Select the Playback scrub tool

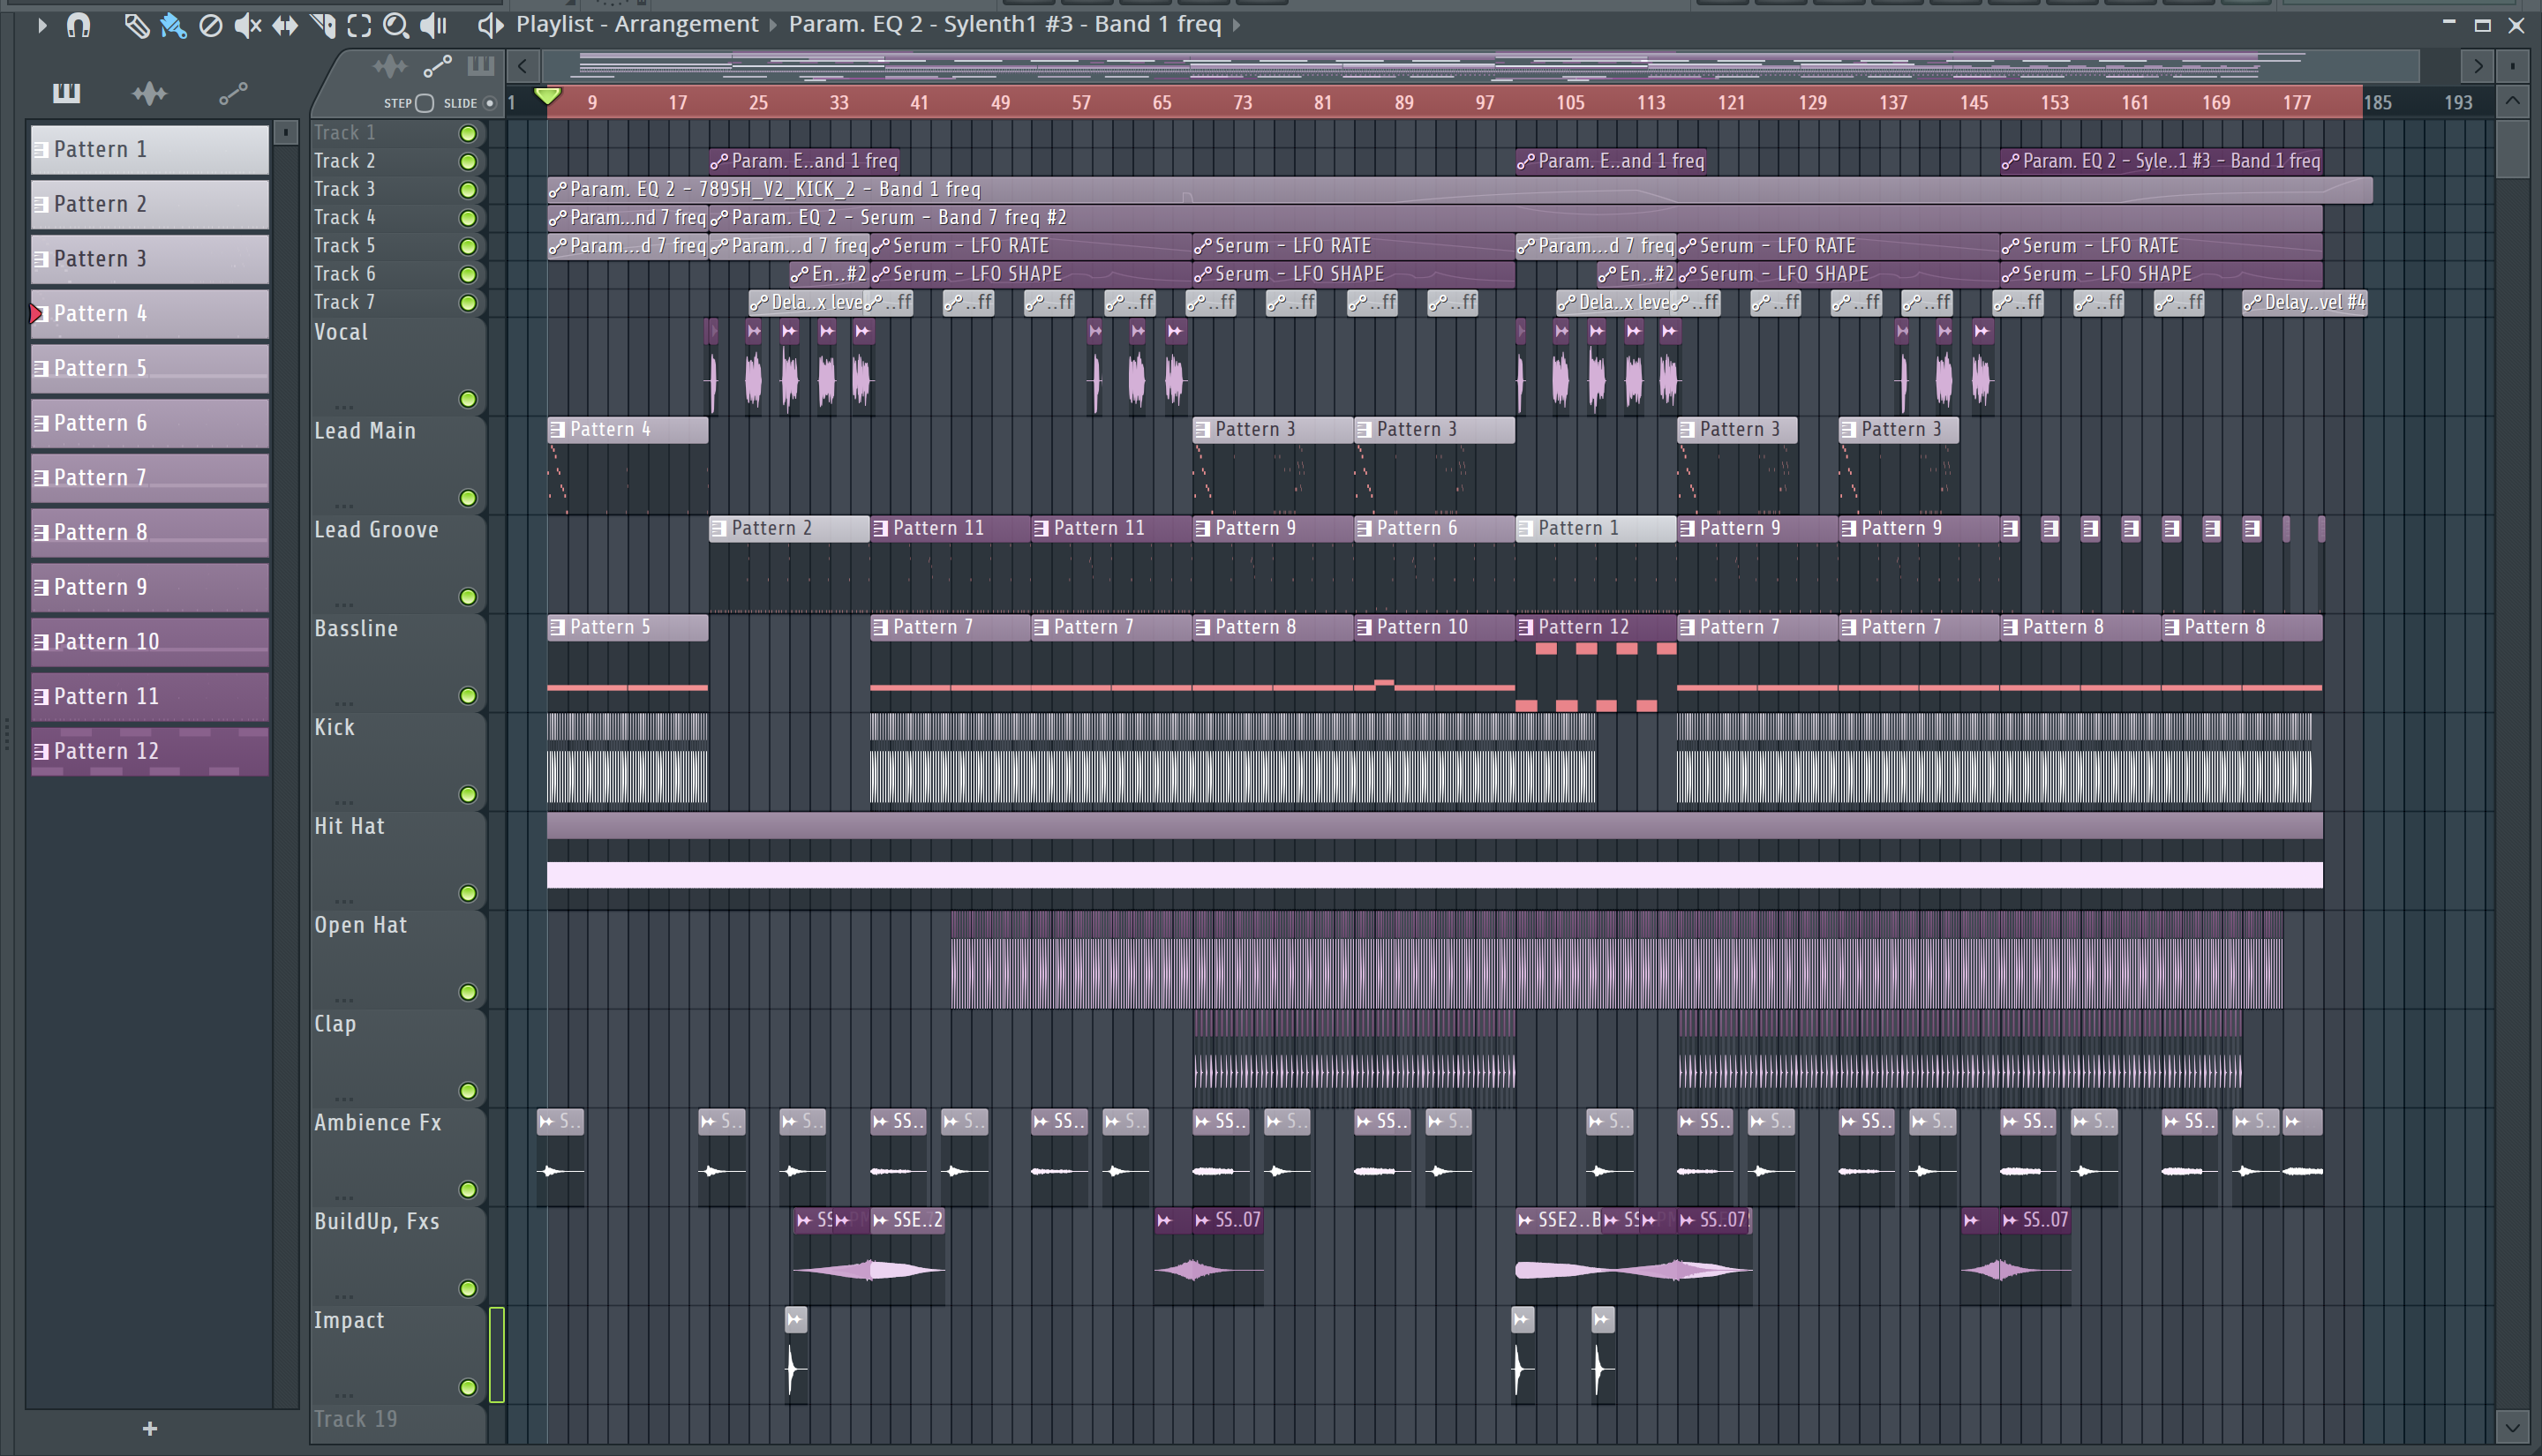(433, 25)
